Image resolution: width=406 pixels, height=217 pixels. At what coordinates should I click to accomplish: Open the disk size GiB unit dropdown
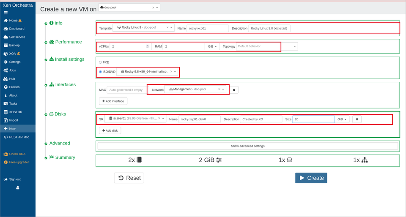click(342, 119)
